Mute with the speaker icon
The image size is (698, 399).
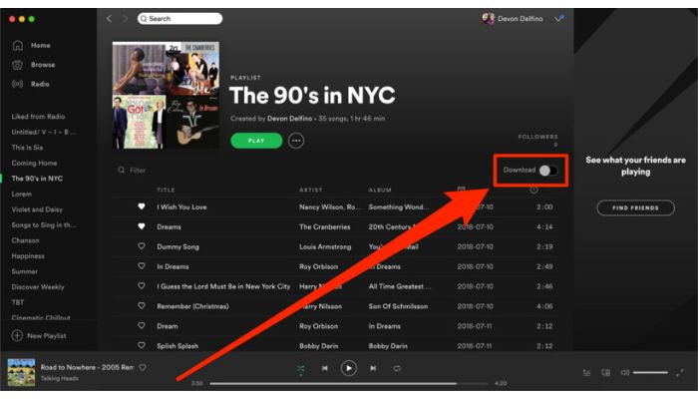click(625, 373)
